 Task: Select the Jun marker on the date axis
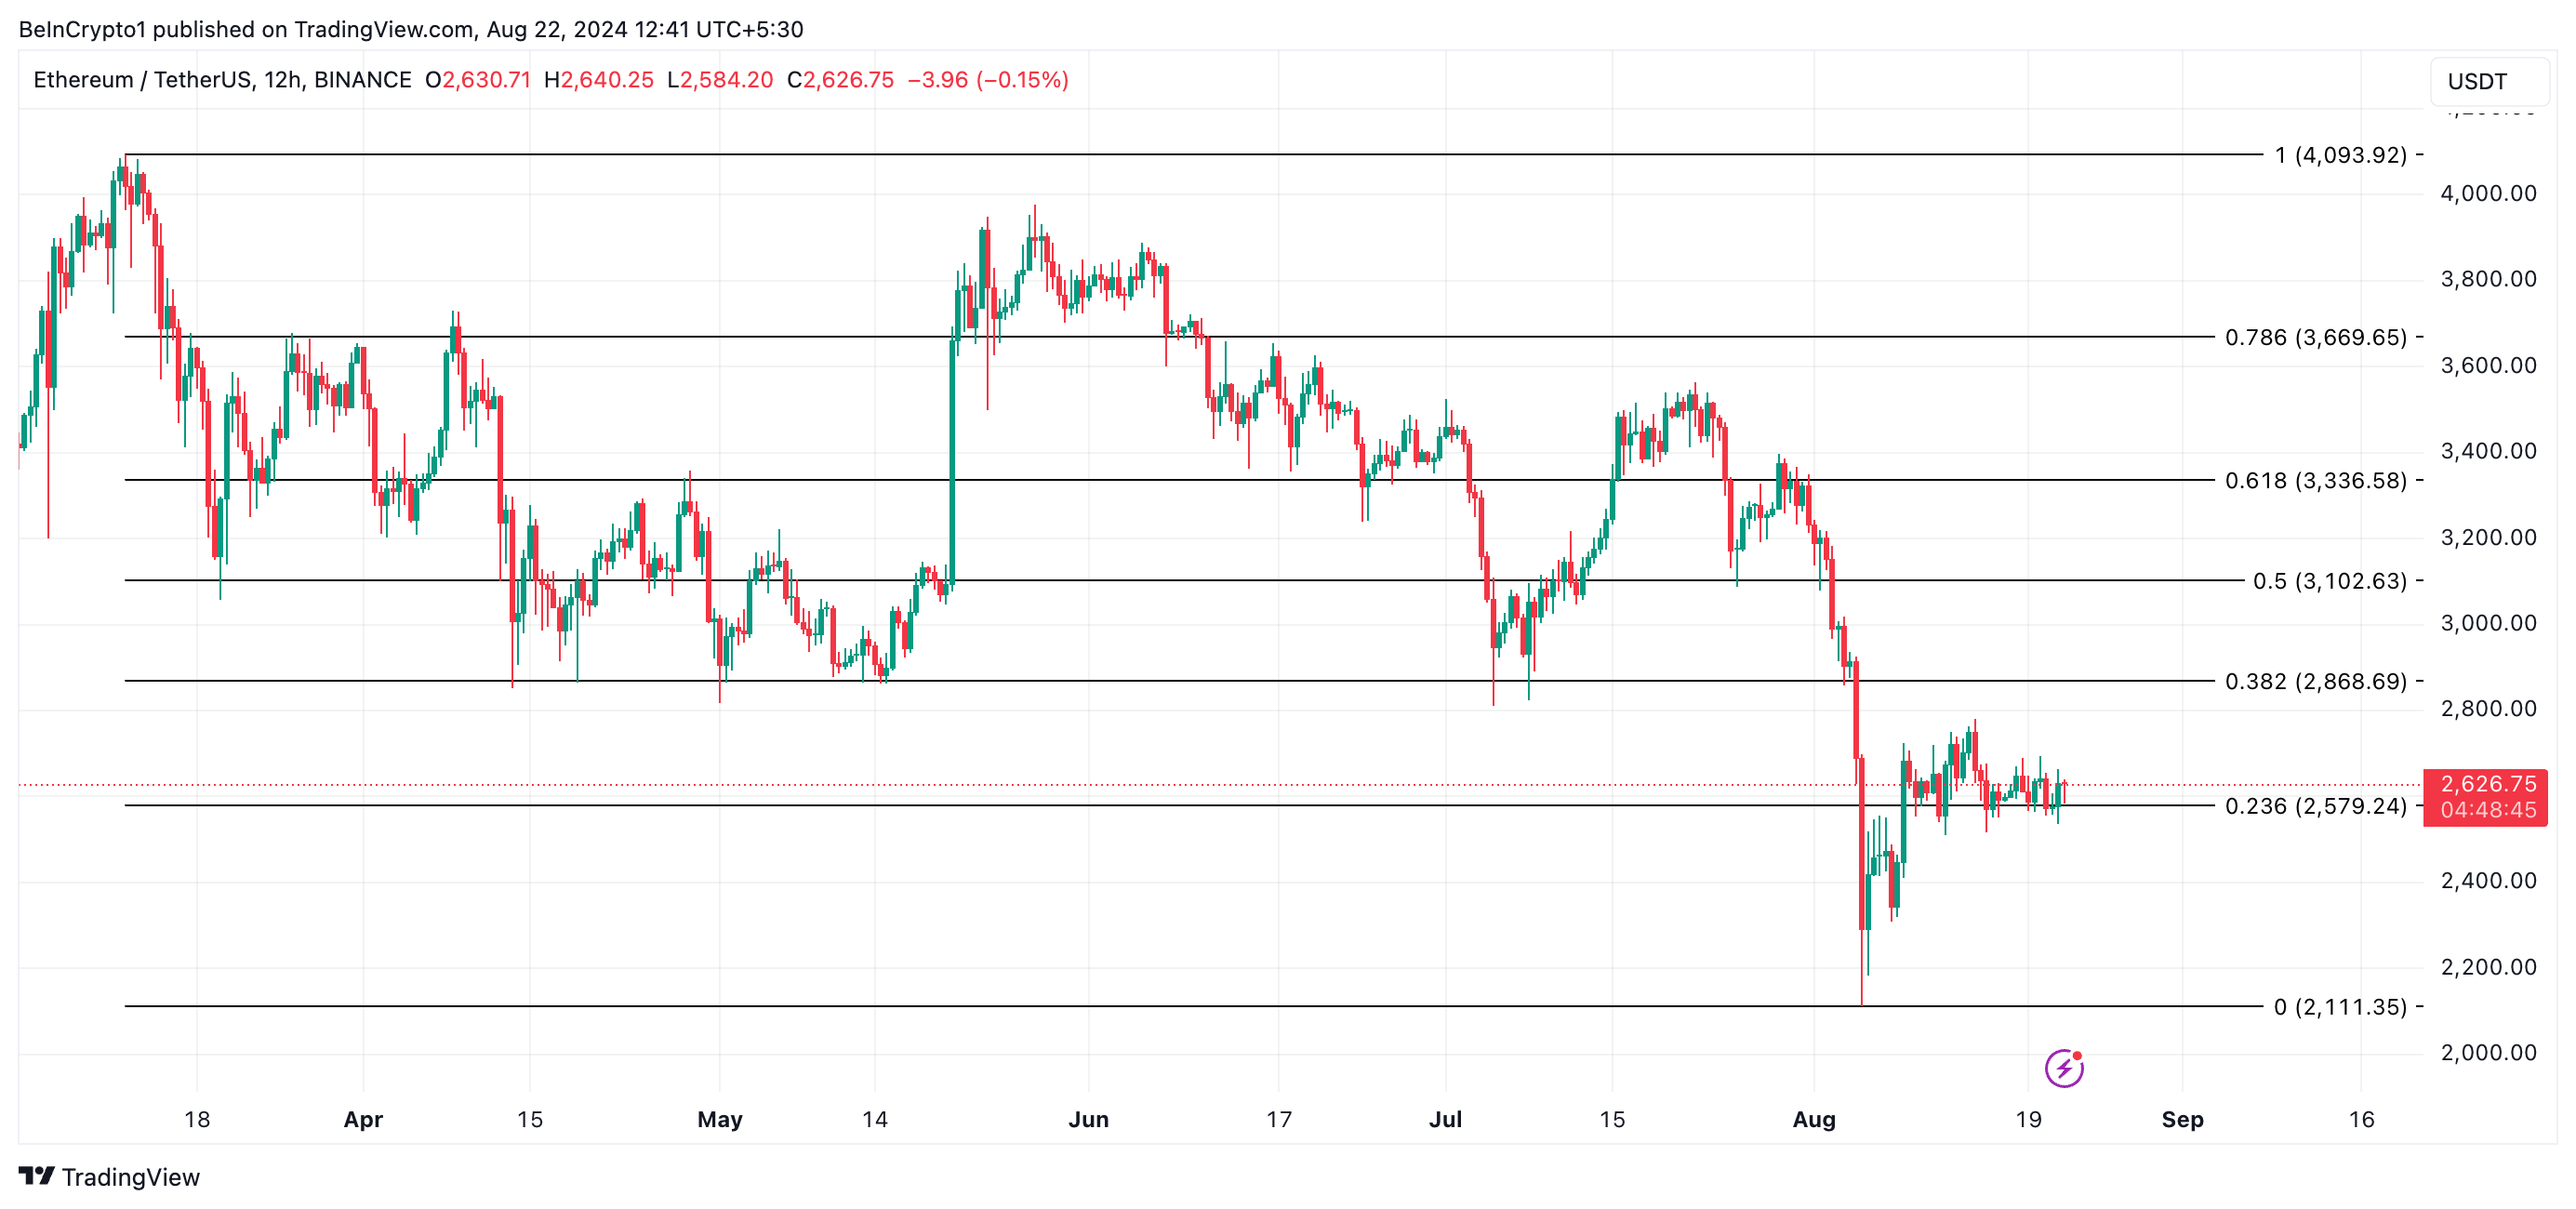coord(1088,1119)
